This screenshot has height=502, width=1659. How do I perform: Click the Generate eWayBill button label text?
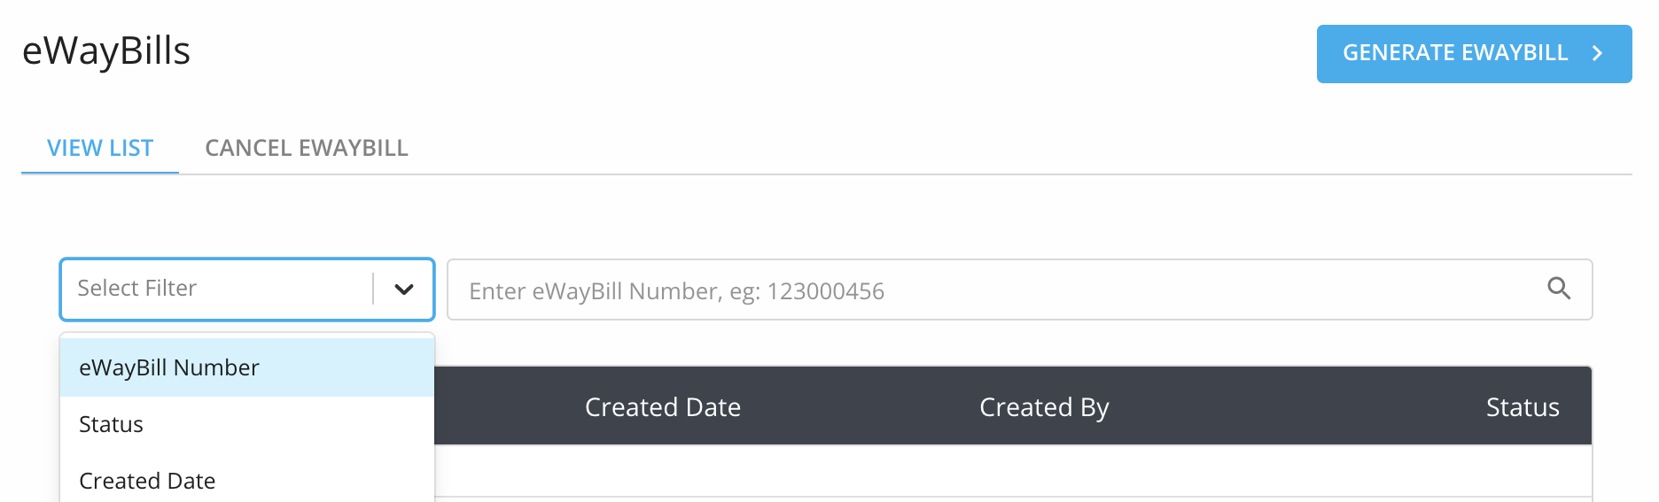(x=1455, y=53)
